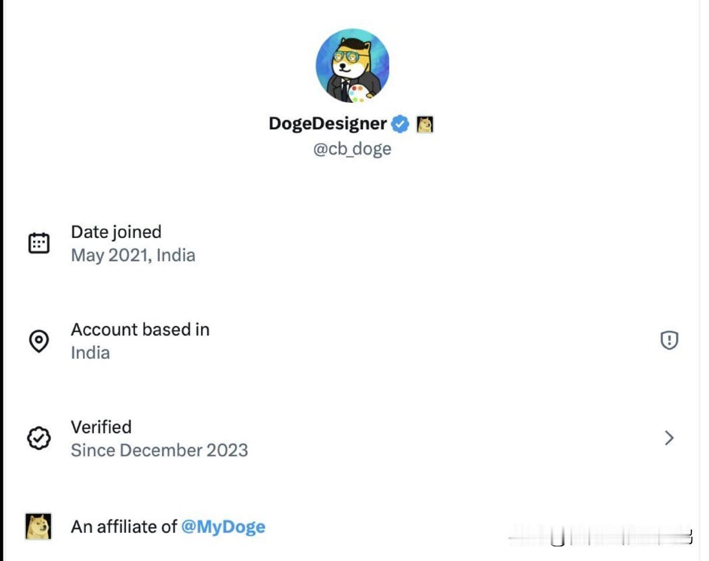The height and width of the screenshot is (561, 709).
Task: Click the blue verified checkmark badge
Action: tap(400, 124)
